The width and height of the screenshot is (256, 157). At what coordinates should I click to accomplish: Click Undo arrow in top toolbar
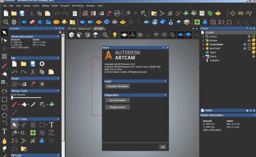coord(57,13)
